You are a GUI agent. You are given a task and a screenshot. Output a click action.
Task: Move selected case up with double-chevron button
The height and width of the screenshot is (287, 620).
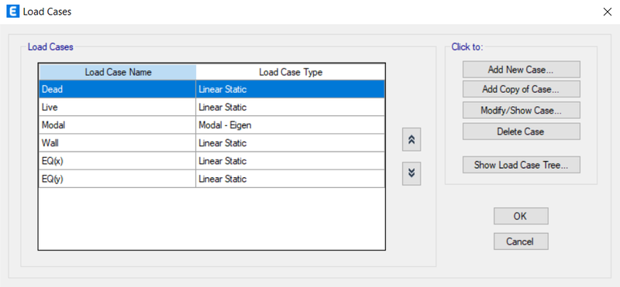click(x=412, y=139)
